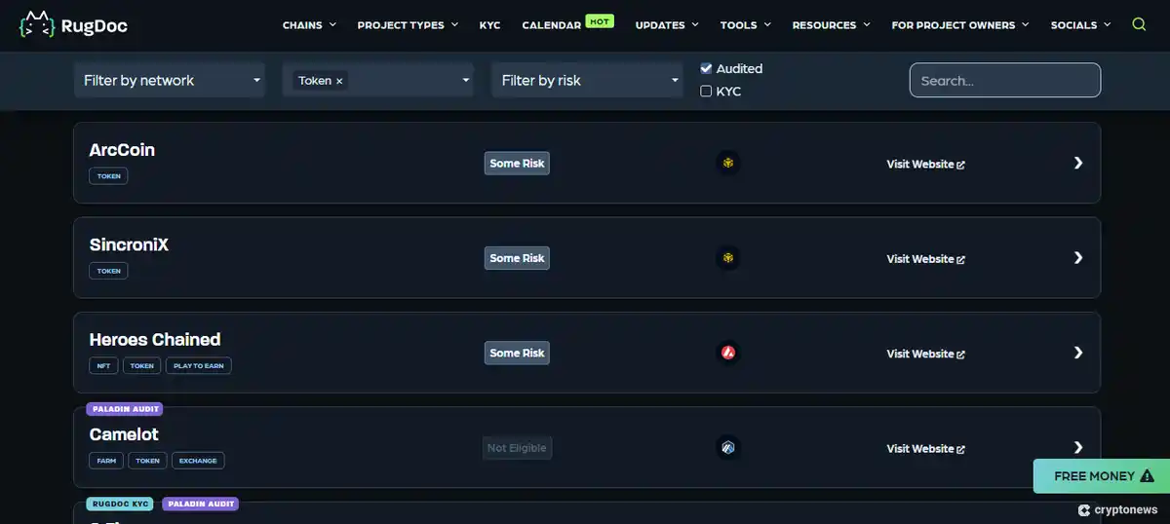The width and height of the screenshot is (1170, 524).
Task: Expand the Filter by network dropdown
Action: [171, 80]
